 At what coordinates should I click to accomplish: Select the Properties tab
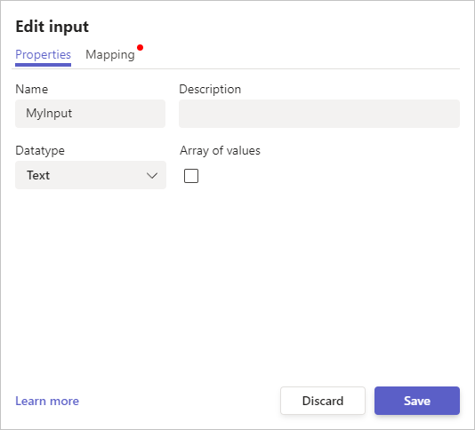click(43, 55)
